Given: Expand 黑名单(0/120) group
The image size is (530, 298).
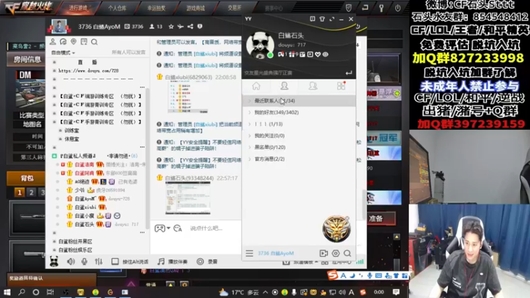Looking at the screenshot, I should coord(299,147).
